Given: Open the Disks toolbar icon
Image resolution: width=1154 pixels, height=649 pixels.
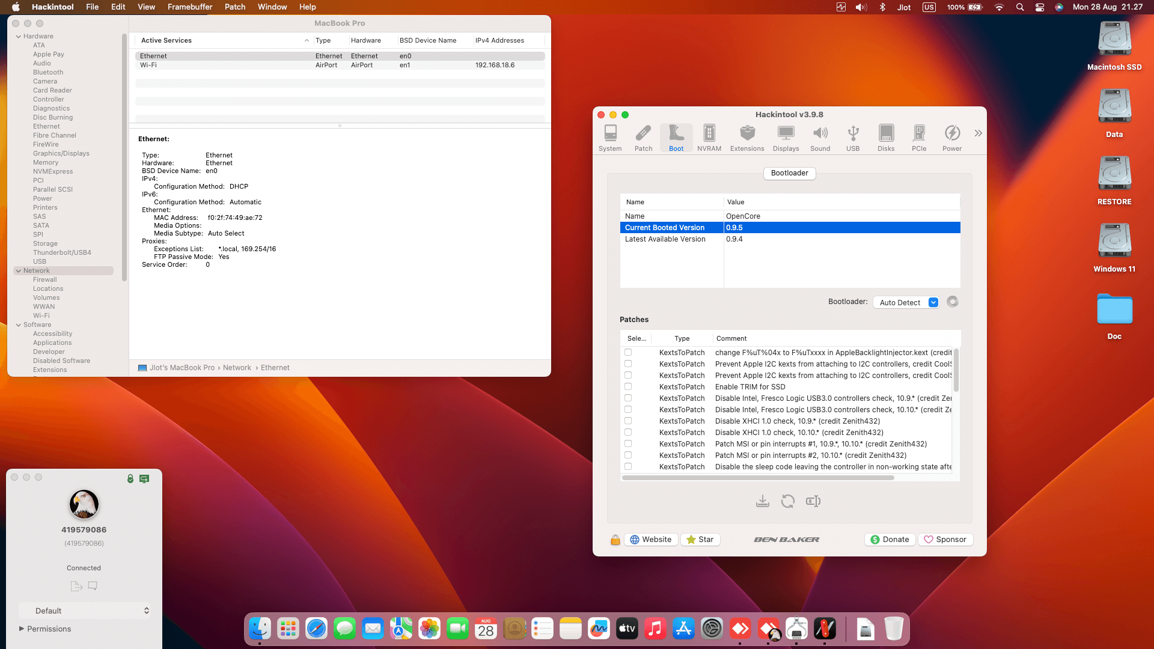Looking at the screenshot, I should [x=885, y=138].
